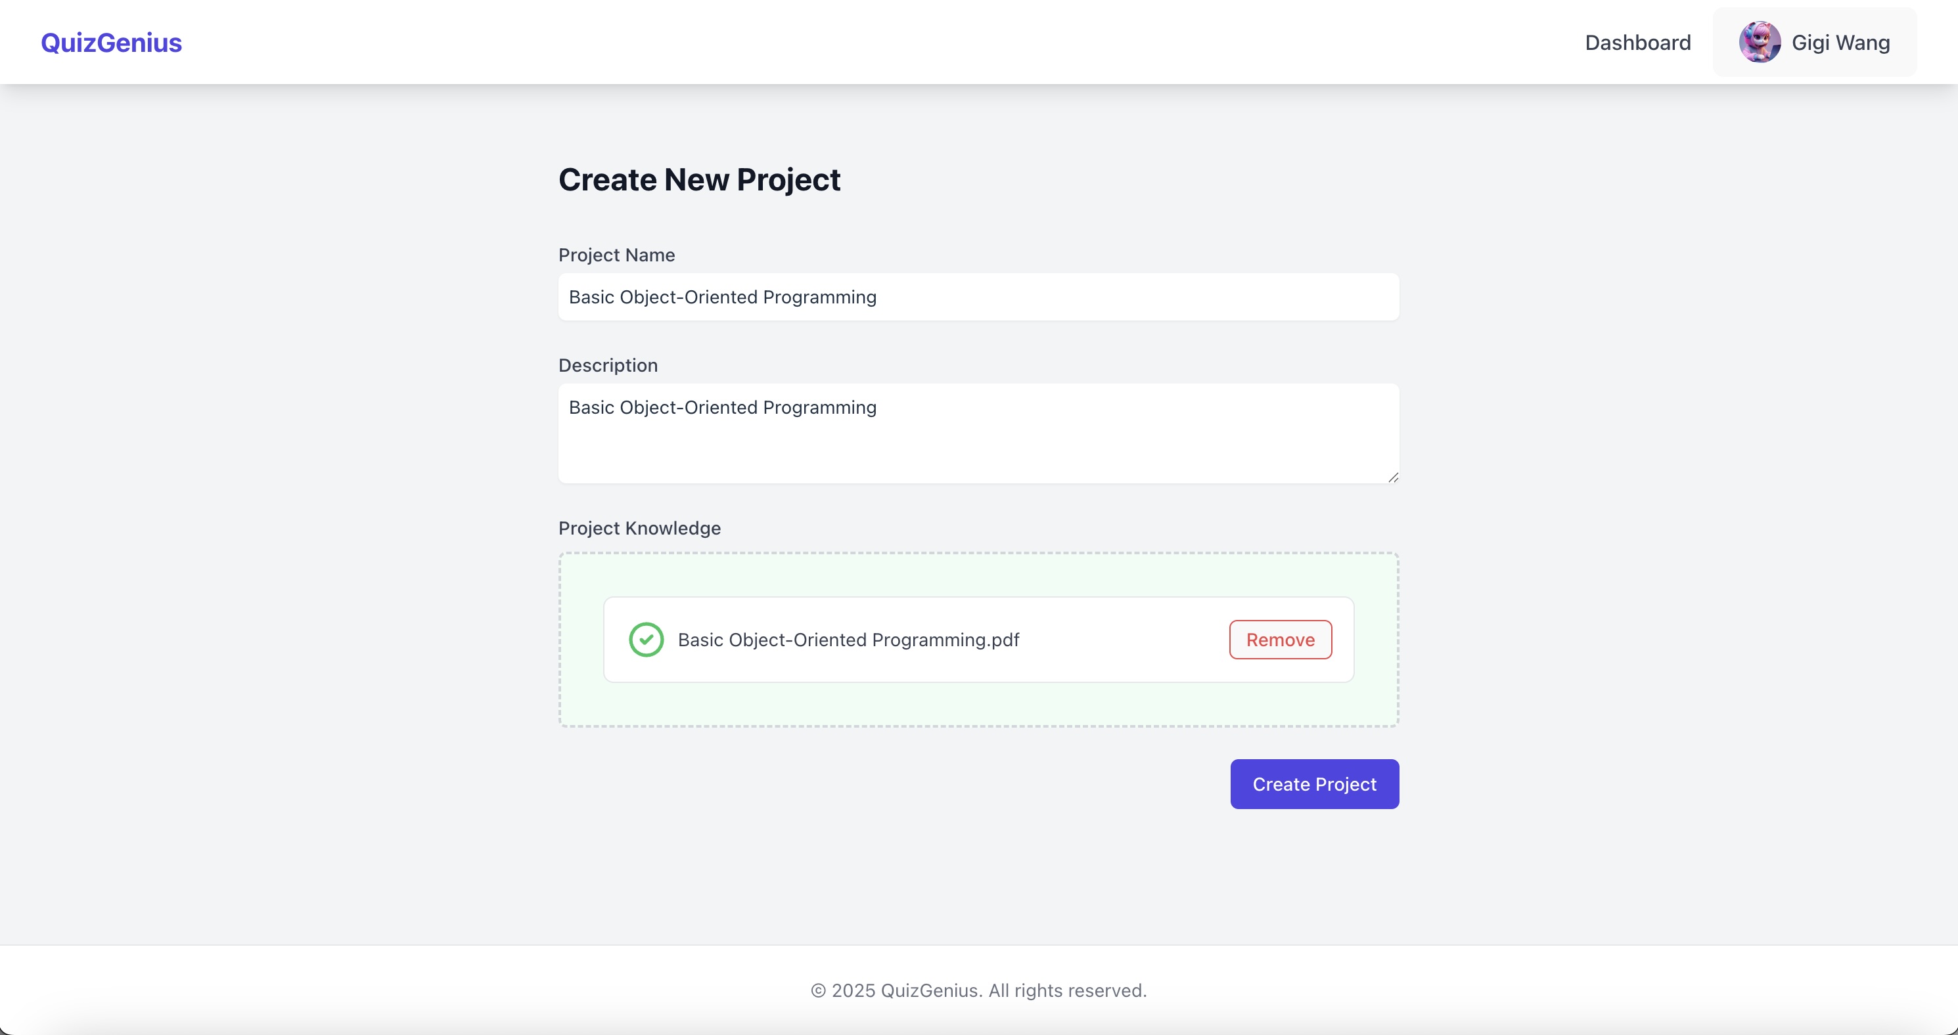1958x1035 pixels.
Task: Click the Create Project button
Action: click(x=1313, y=784)
